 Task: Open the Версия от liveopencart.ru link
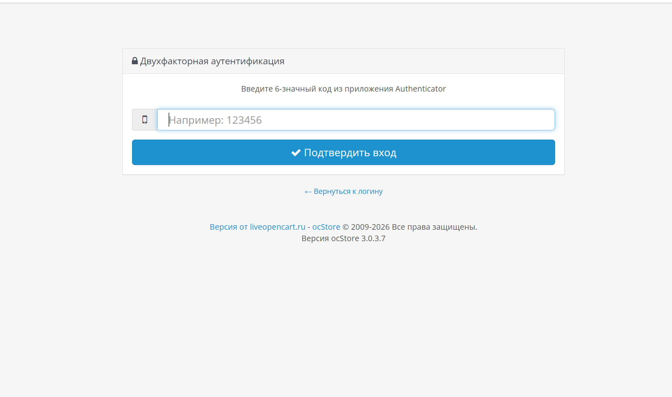[x=257, y=227]
